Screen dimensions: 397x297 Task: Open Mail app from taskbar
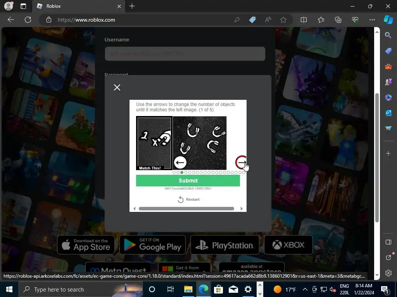(233, 289)
